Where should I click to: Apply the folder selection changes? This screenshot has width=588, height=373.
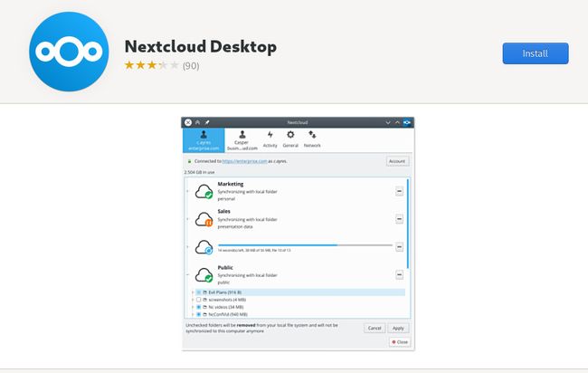click(398, 328)
